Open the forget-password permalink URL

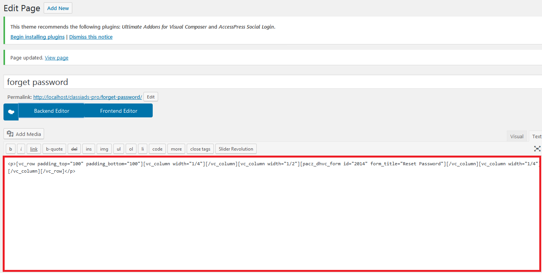[x=87, y=97]
